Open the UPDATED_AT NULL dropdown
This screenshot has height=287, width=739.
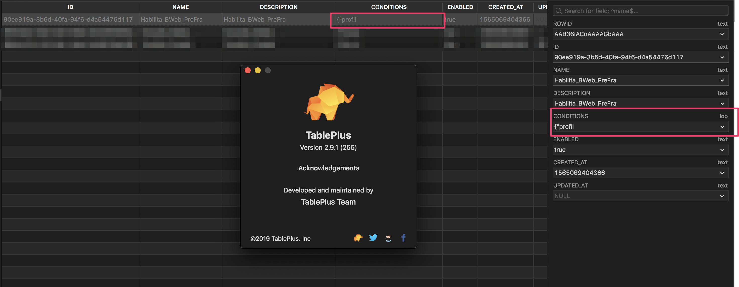[x=722, y=196]
